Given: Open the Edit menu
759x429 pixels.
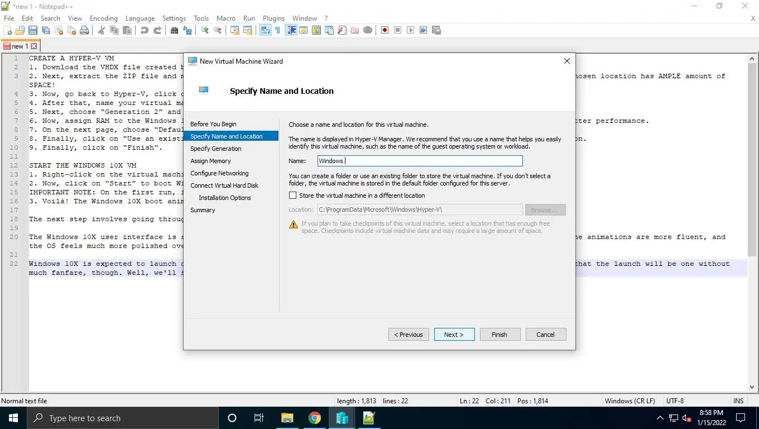Looking at the screenshot, I should point(27,18).
